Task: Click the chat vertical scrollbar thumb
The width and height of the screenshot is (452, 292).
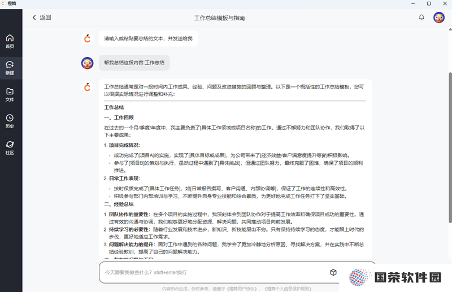Action: pos(450,147)
